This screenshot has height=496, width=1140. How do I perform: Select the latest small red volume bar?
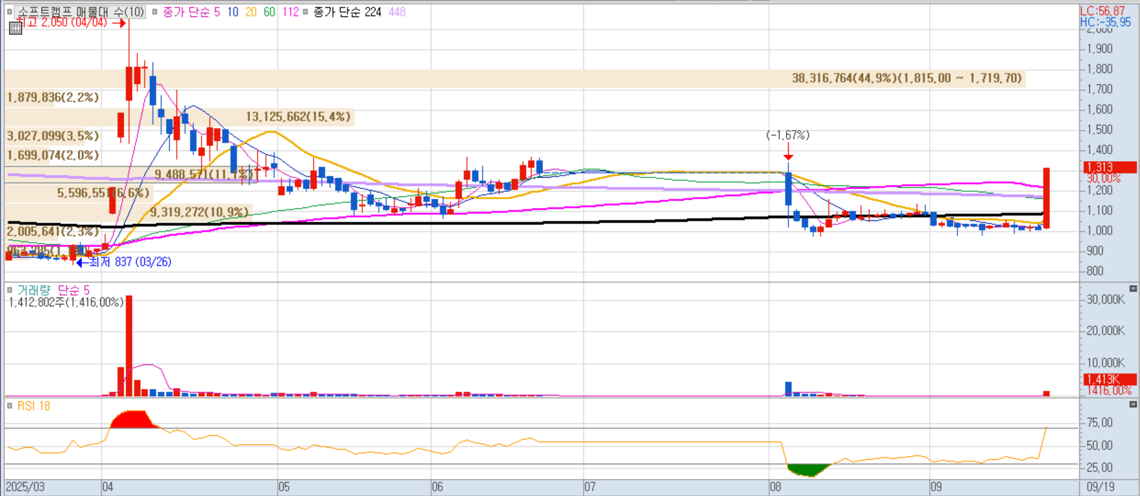1047,394
